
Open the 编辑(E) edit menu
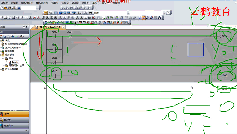[x=15, y=3]
